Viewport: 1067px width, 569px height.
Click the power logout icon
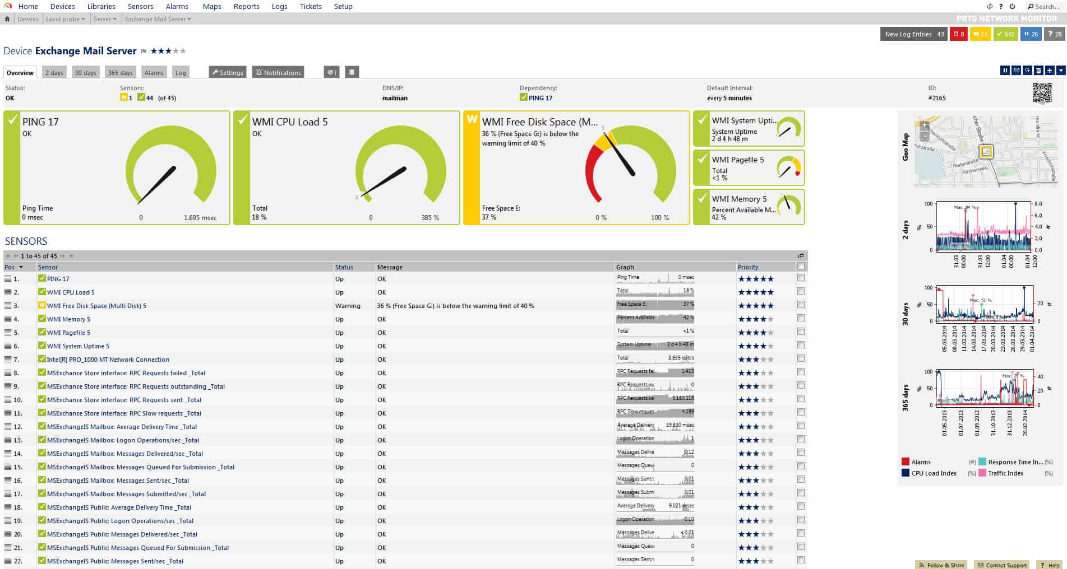tap(1012, 7)
